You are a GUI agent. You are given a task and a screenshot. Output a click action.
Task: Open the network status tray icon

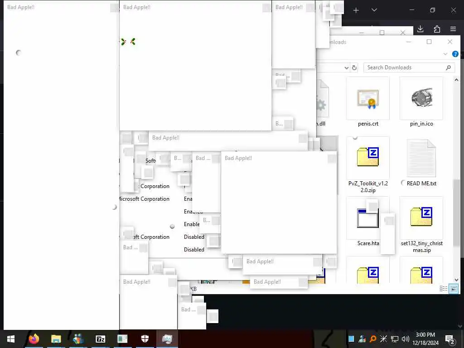[x=395, y=339]
